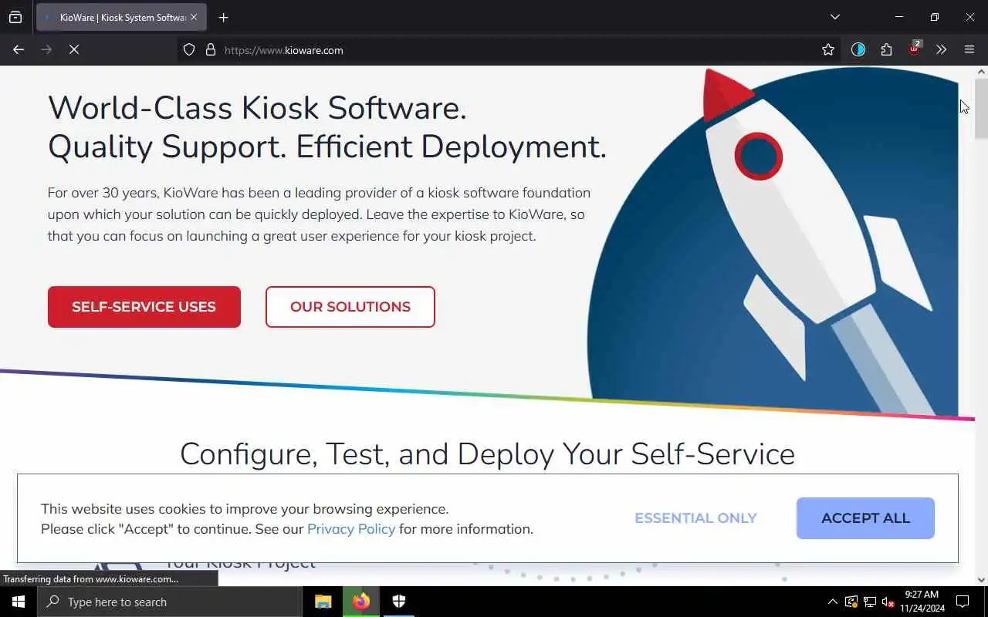This screenshot has height=617, width=988.
Task: Open the Privacy Policy link
Action: tap(351, 529)
